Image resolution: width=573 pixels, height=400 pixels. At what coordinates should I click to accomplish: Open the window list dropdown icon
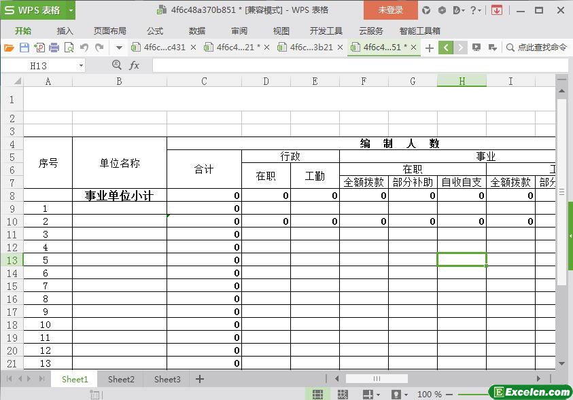tap(492, 48)
